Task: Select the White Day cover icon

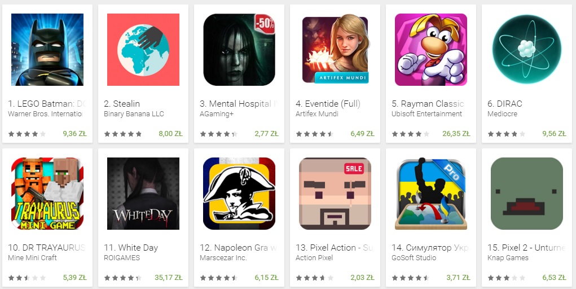Action: click(x=143, y=194)
